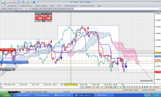Click the magnifier zoom icon in chart toolbar
Image resolution: width=161 pixels, height=97 pixels.
click(x=127, y=87)
